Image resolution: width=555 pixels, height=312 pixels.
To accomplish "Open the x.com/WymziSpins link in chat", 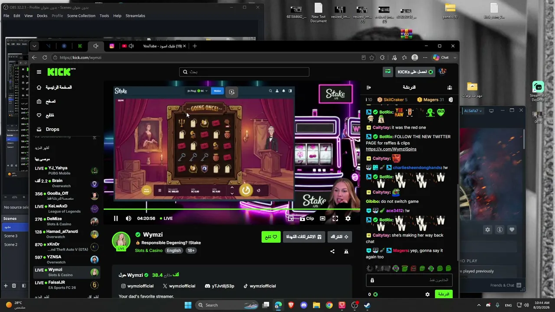I will click(x=391, y=149).
